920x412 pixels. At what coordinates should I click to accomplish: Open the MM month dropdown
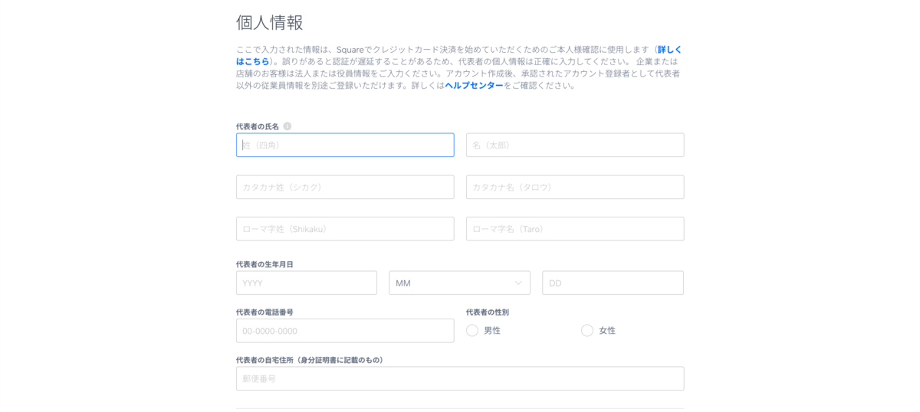coord(459,283)
